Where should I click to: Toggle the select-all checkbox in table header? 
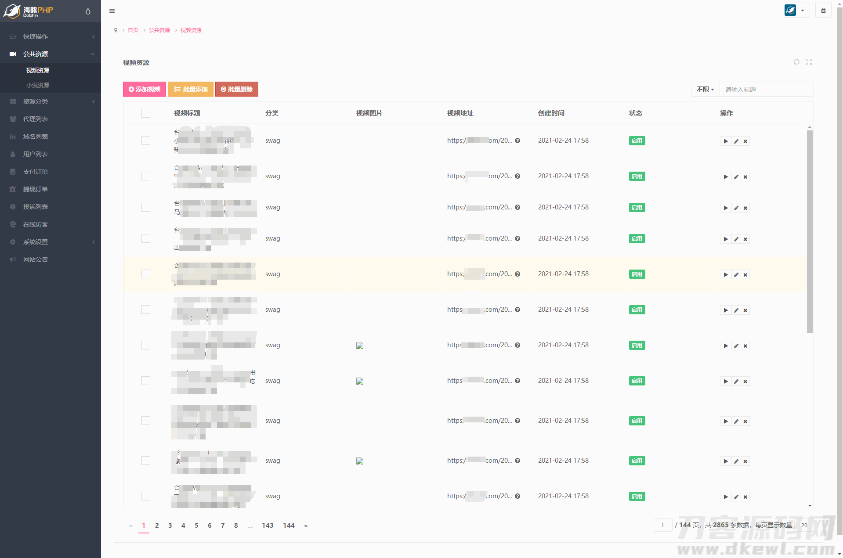point(146,113)
